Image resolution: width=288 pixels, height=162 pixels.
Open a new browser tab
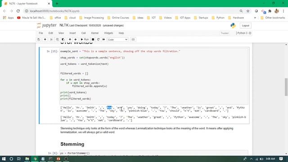tap(57, 4)
